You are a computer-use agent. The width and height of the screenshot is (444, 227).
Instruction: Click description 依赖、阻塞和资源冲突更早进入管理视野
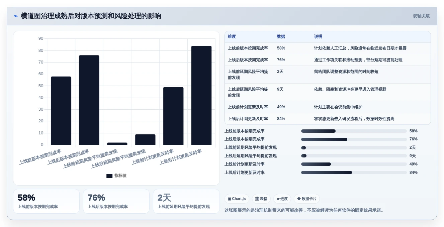coord(350,89)
